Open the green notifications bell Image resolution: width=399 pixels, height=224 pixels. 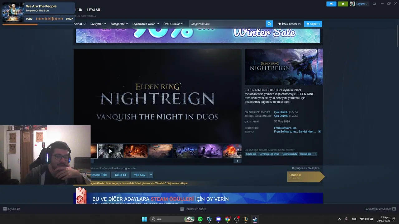pyautogui.click(x=343, y=4)
